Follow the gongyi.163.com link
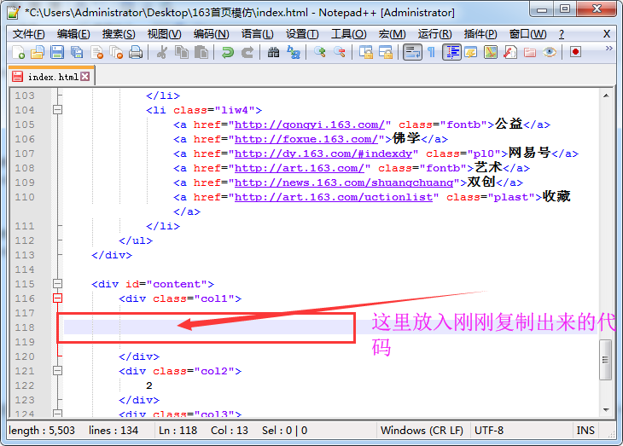 click(310, 125)
